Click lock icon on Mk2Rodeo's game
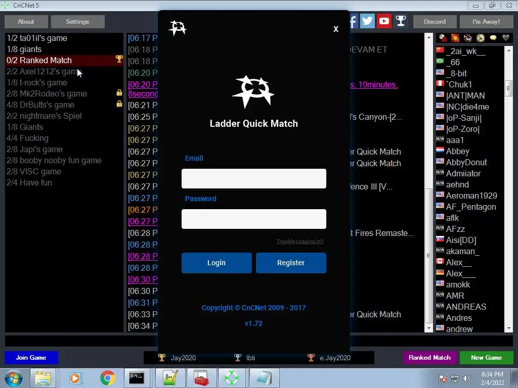The image size is (518, 388). coord(119,93)
